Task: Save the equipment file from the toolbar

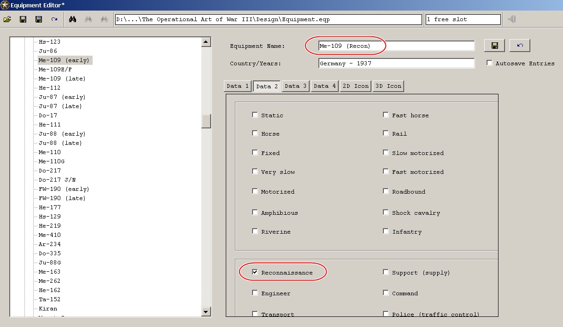Action: 23,19
